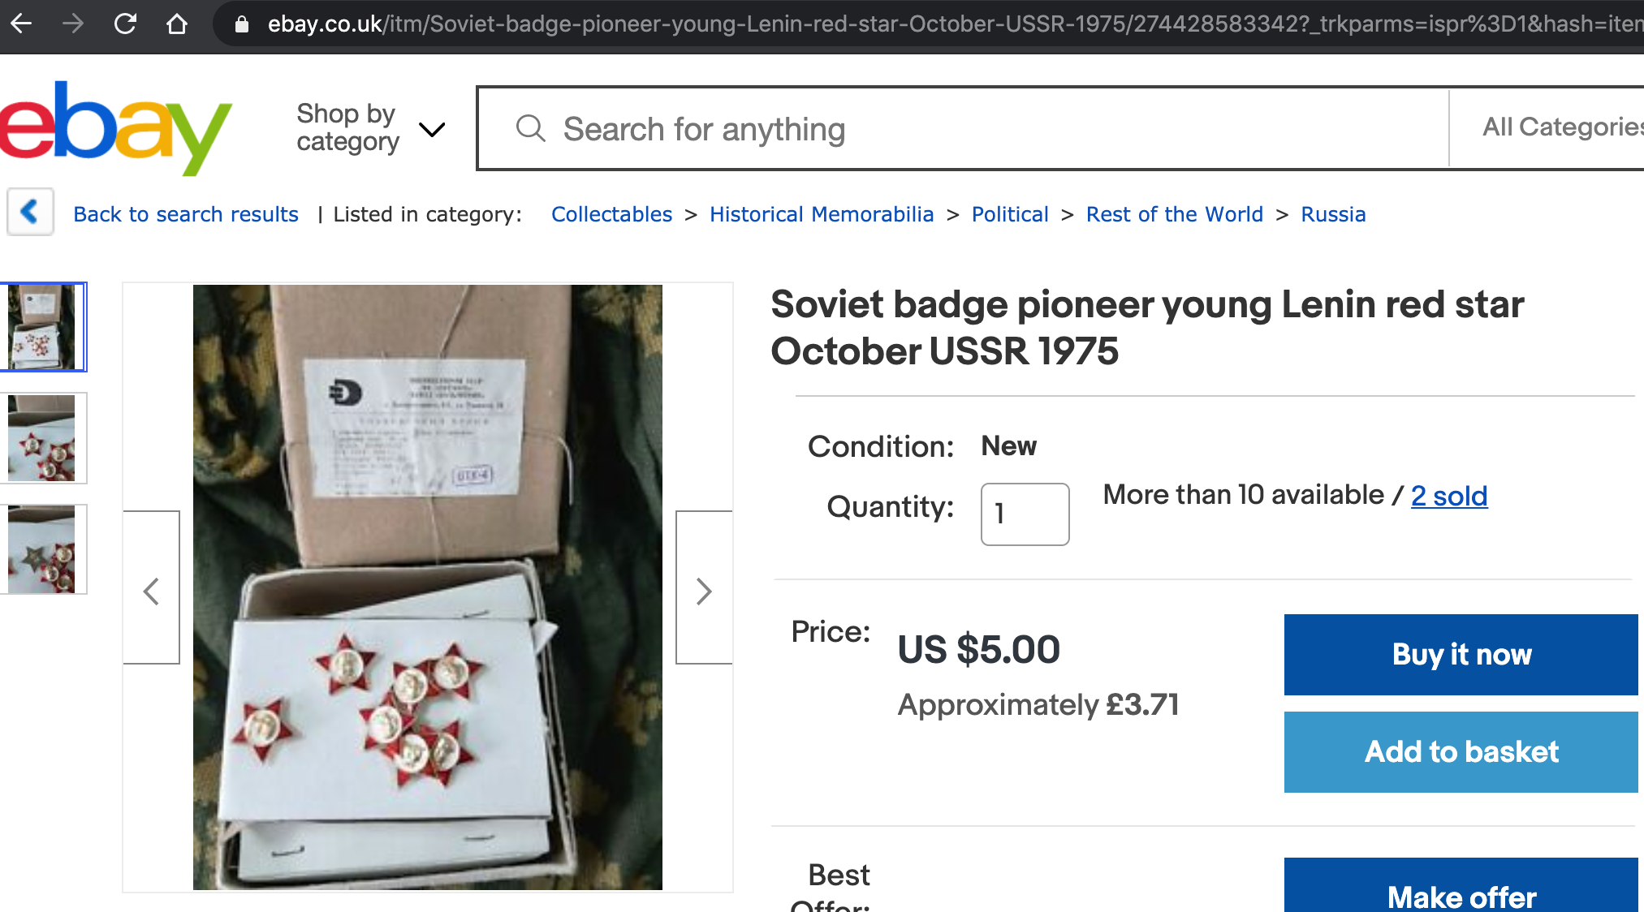This screenshot has width=1644, height=912.
Task: Click the Make offer button
Action: point(1461,893)
